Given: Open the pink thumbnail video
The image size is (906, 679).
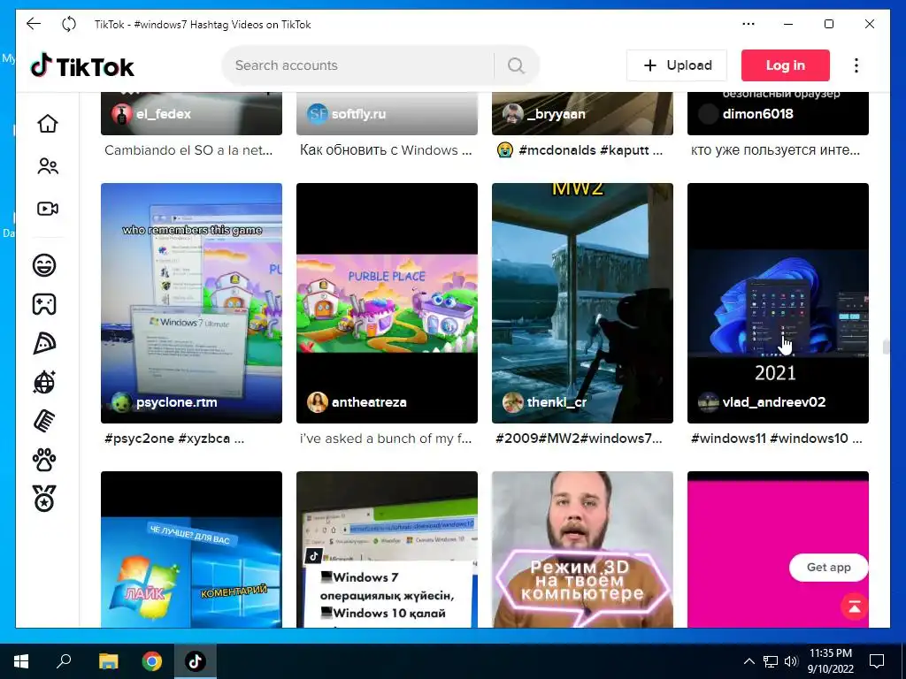Looking at the screenshot, I should click(x=778, y=550).
